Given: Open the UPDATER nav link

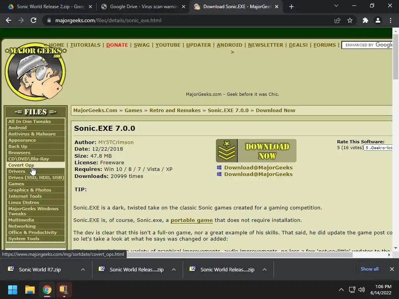Looking at the screenshot, I should point(198,45).
